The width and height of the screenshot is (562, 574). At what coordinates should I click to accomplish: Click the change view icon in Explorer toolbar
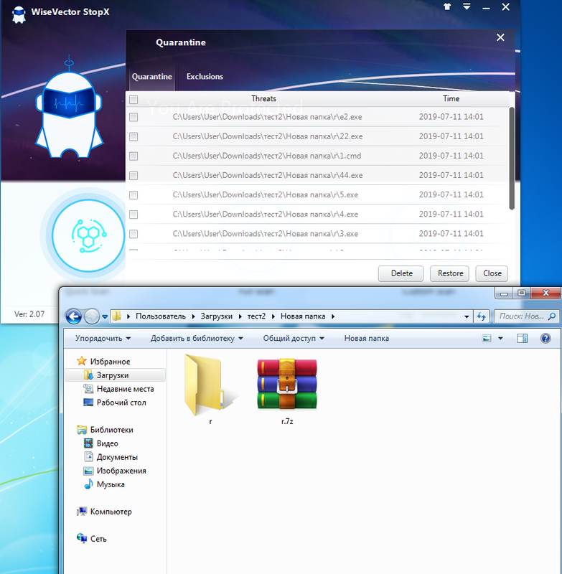click(486, 338)
